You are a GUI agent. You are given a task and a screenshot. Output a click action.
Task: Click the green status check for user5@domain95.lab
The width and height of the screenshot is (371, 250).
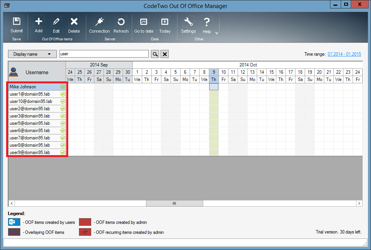63,123
